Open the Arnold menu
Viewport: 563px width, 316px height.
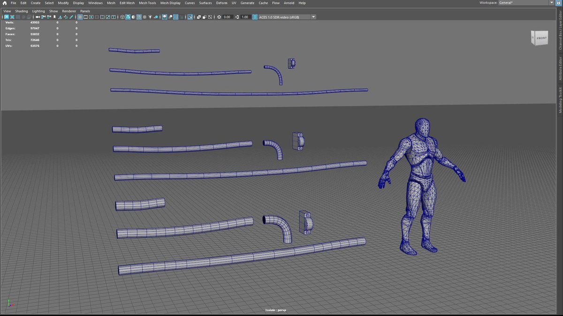click(x=289, y=3)
